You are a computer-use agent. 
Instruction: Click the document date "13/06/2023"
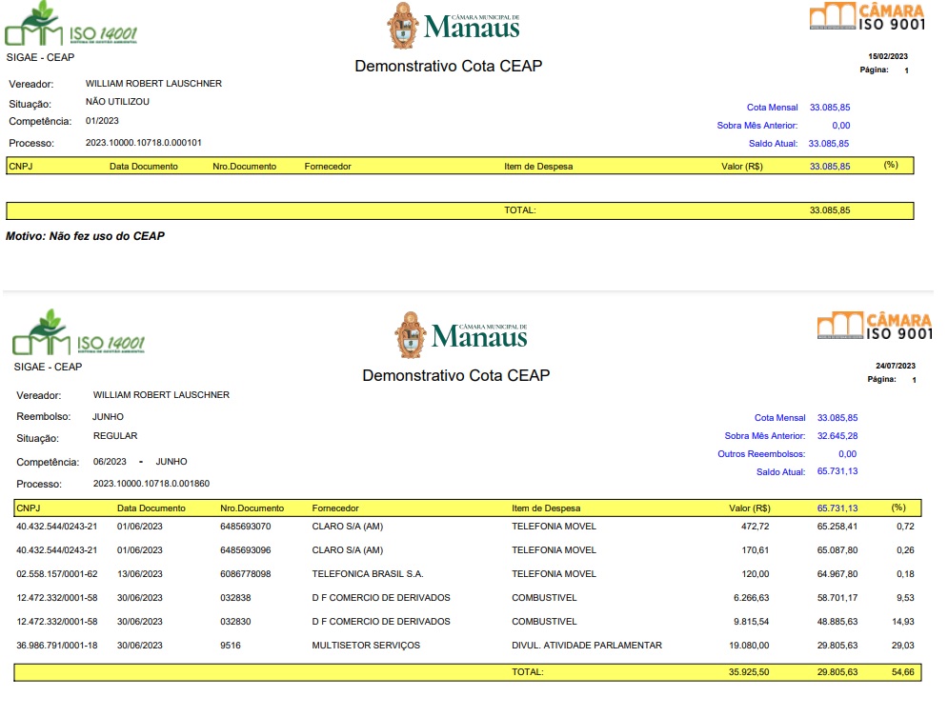point(140,574)
